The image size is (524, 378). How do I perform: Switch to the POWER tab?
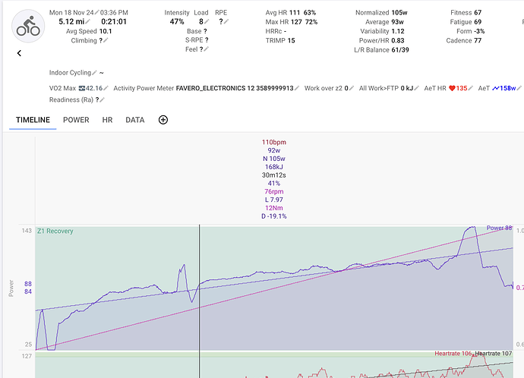point(76,120)
